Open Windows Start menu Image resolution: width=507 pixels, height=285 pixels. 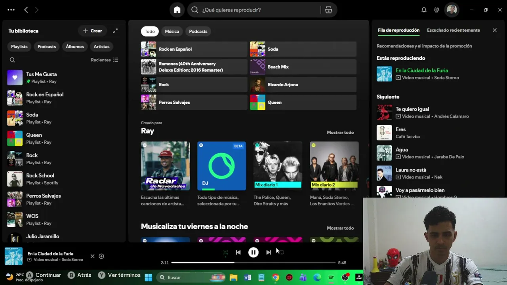coord(149,277)
